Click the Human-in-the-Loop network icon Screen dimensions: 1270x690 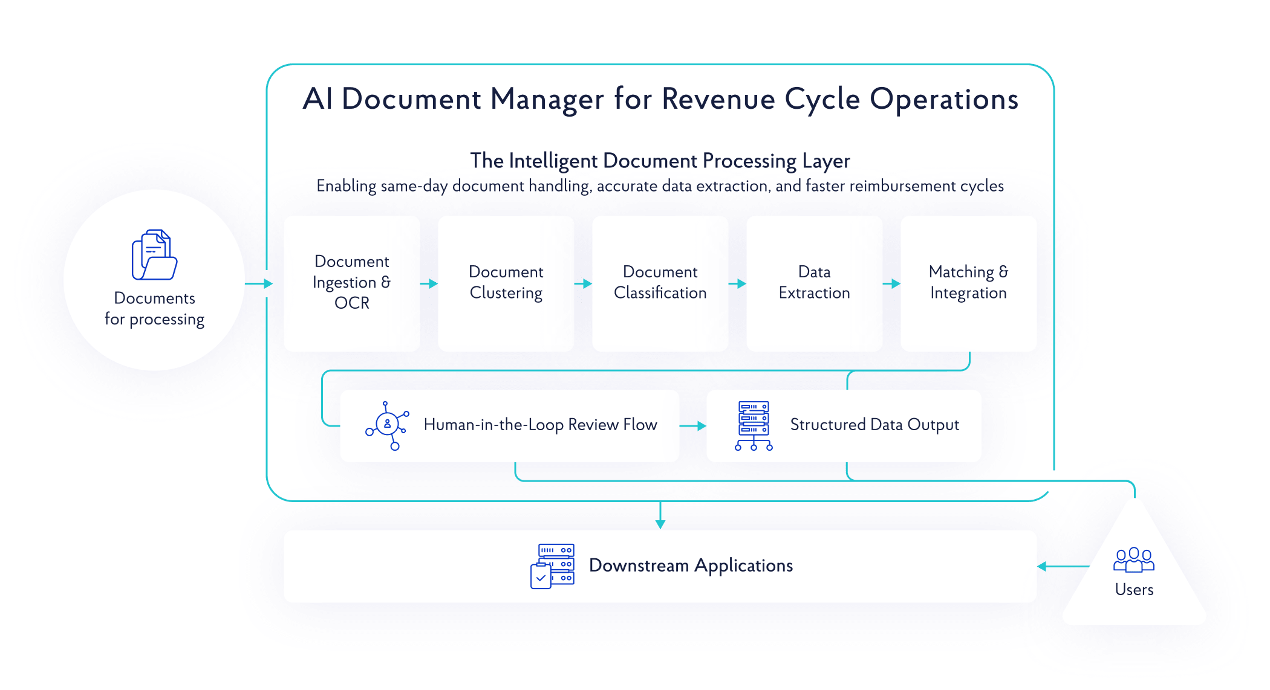pyautogui.click(x=388, y=426)
